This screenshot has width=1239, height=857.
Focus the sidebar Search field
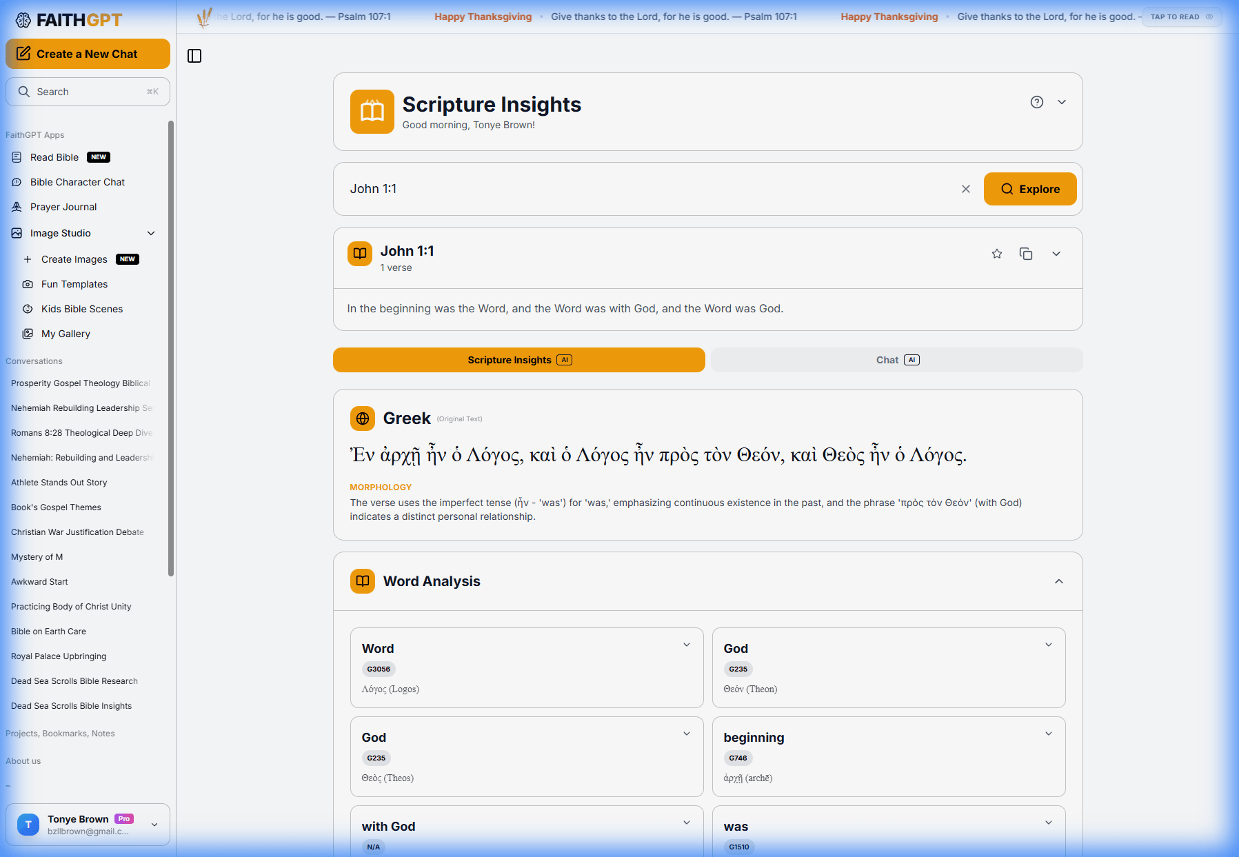point(88,92)
